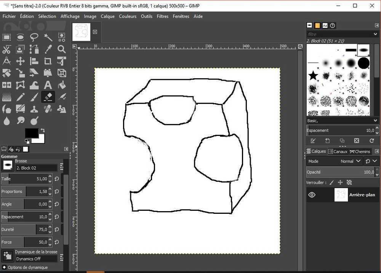Enable lock pixels in Verrouiller row

click(x=331, y=182)
